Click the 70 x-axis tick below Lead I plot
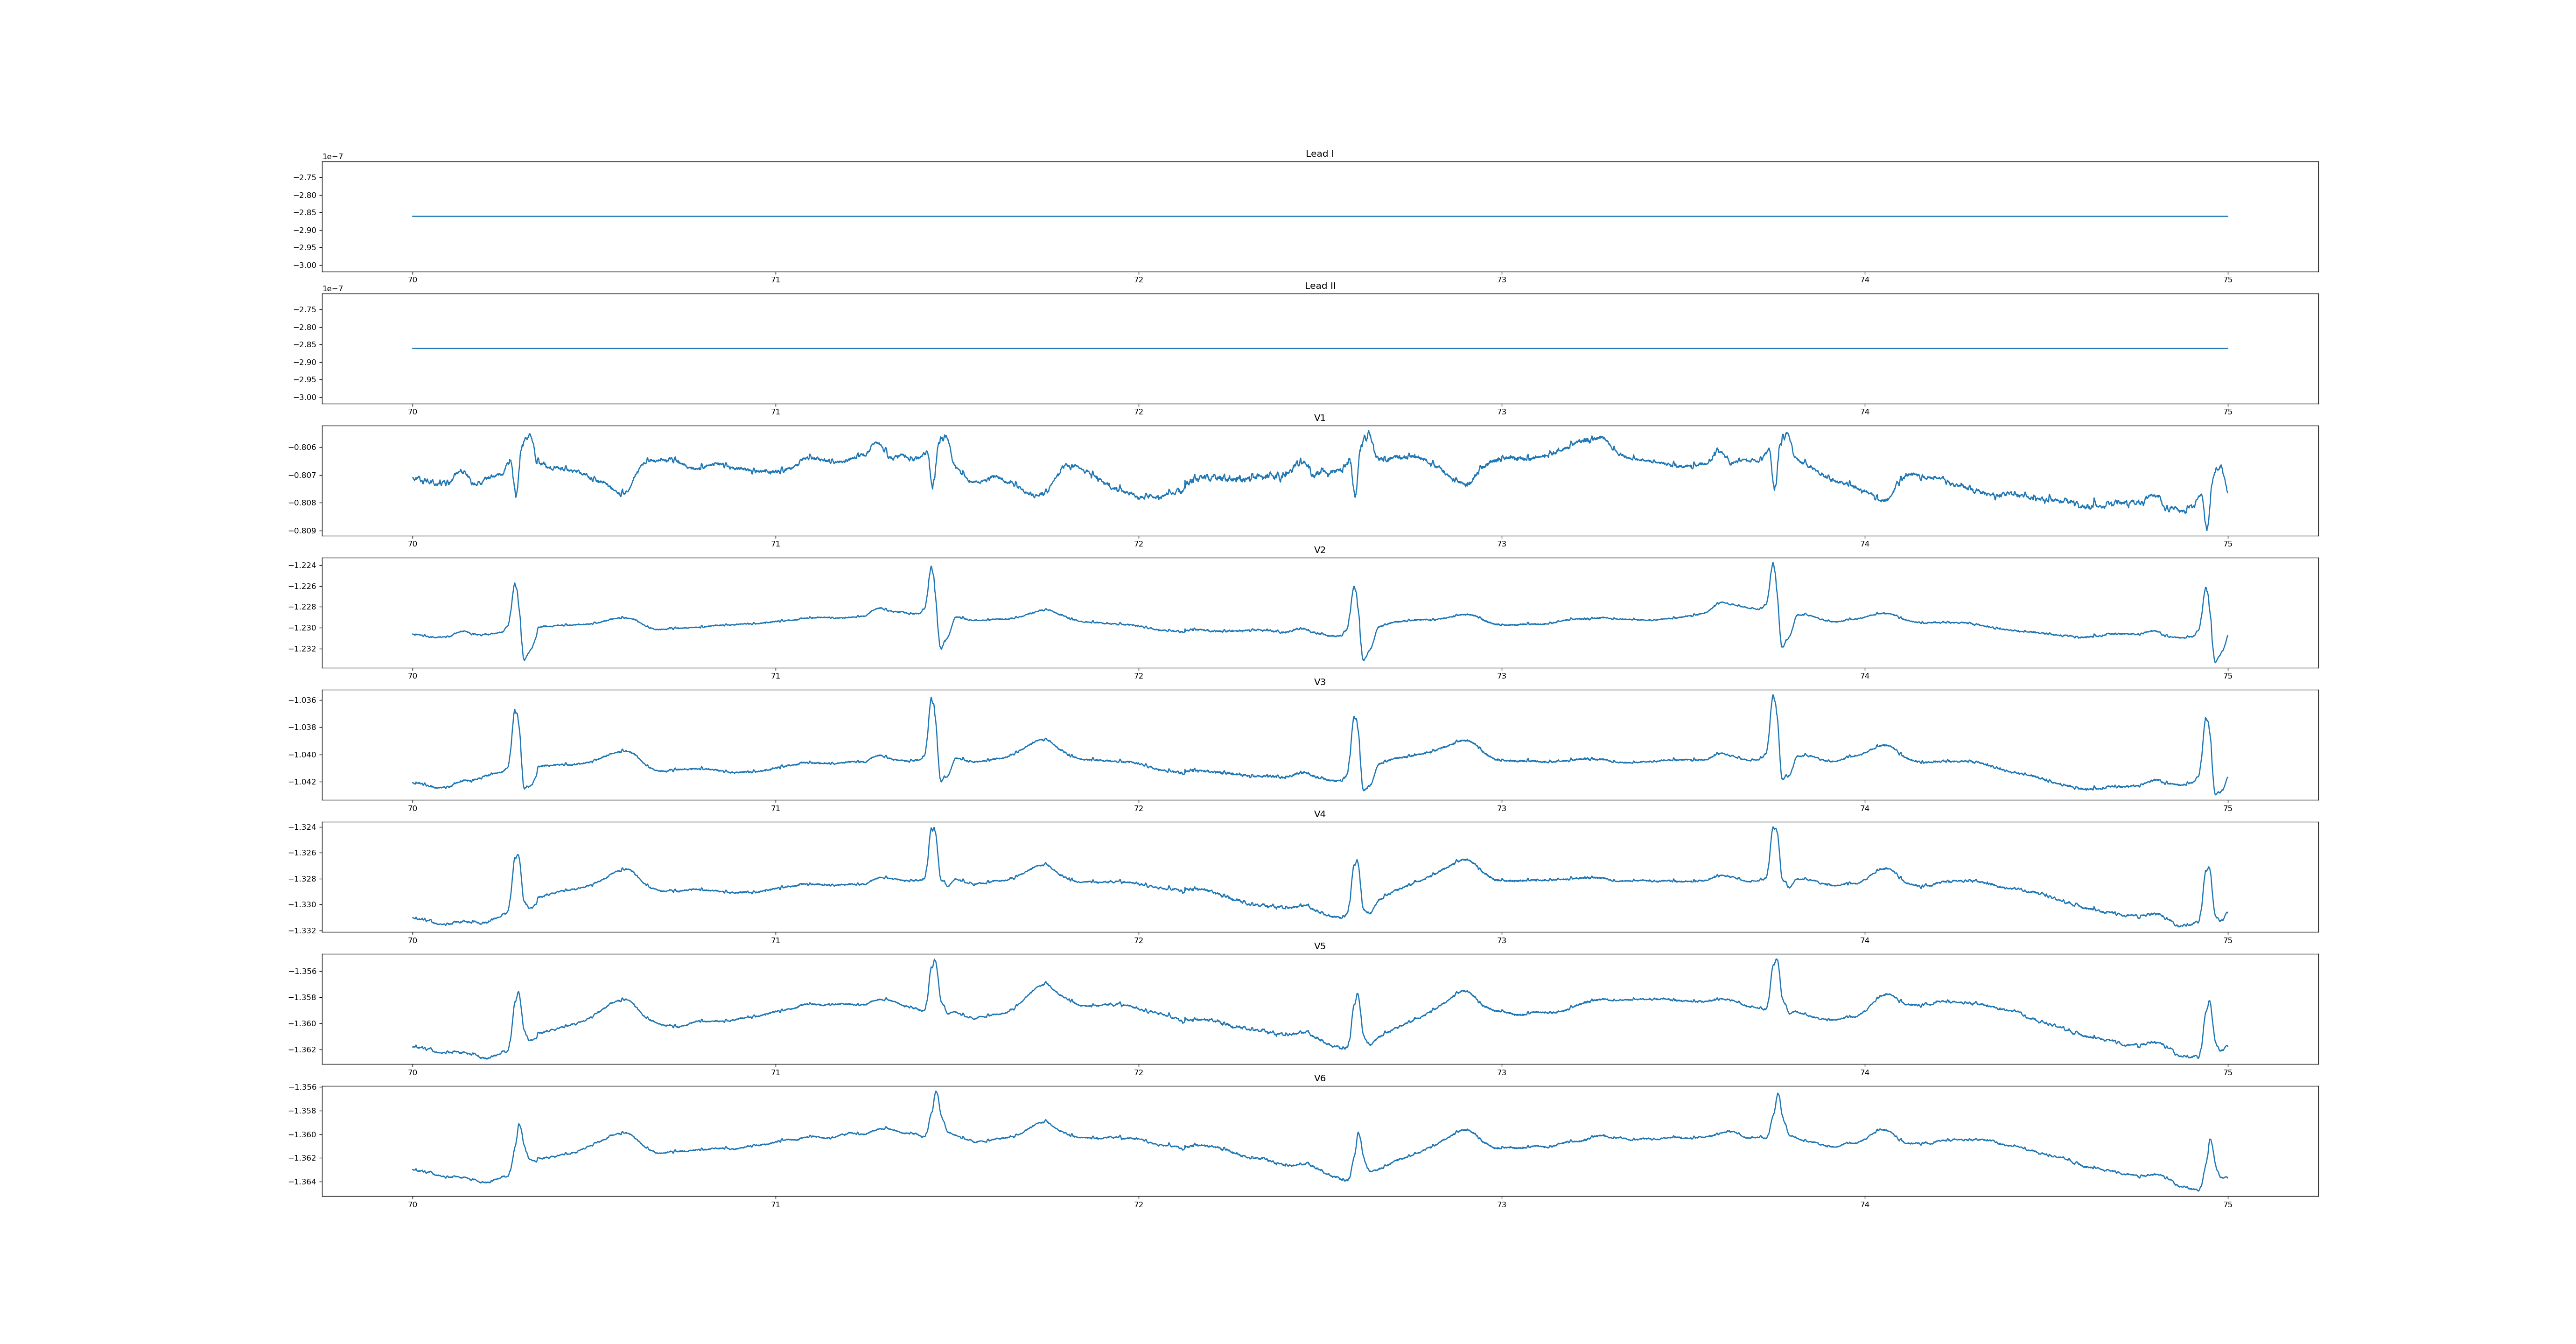Image resolution: width=2576 pixels, height=1344 pixels. point(412,280)
